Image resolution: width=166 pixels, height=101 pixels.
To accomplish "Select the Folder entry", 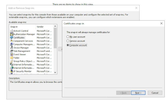I will tap(16, 58).
